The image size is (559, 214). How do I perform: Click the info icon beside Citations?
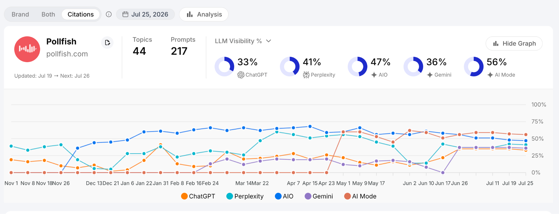(109, 14)
